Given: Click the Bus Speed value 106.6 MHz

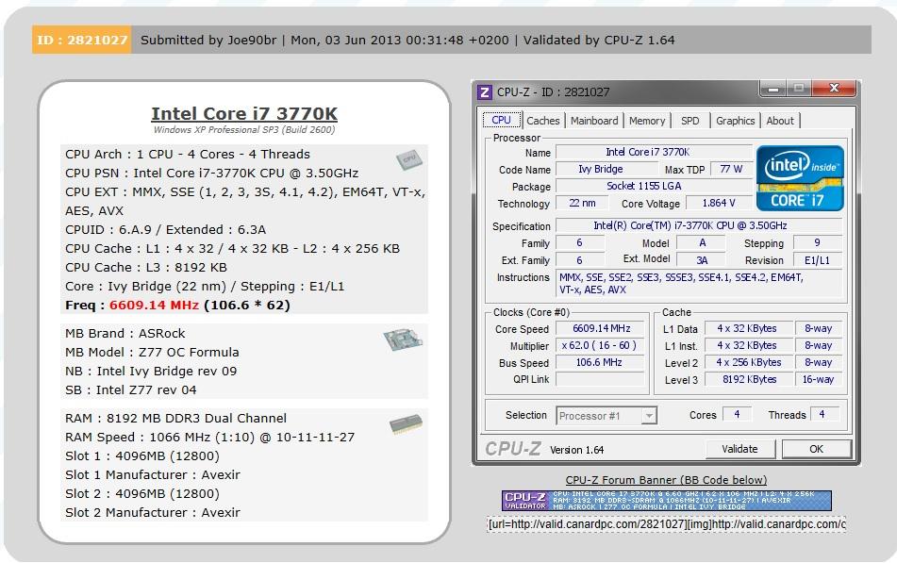Looking at the screenshot, I should (599, 362).
